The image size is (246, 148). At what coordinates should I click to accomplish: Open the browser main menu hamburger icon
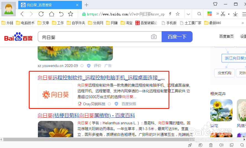(244, 14)
